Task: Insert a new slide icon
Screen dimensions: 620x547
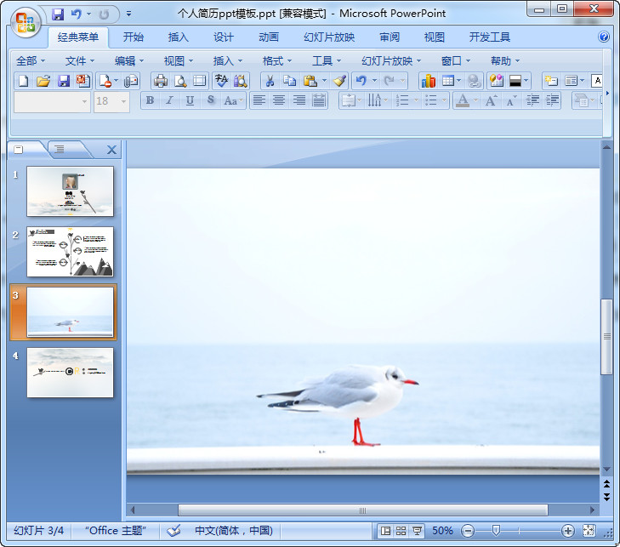Action: [551, 81]
